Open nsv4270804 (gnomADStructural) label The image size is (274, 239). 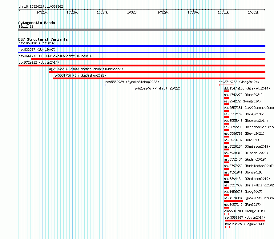(x=249, y=198)
